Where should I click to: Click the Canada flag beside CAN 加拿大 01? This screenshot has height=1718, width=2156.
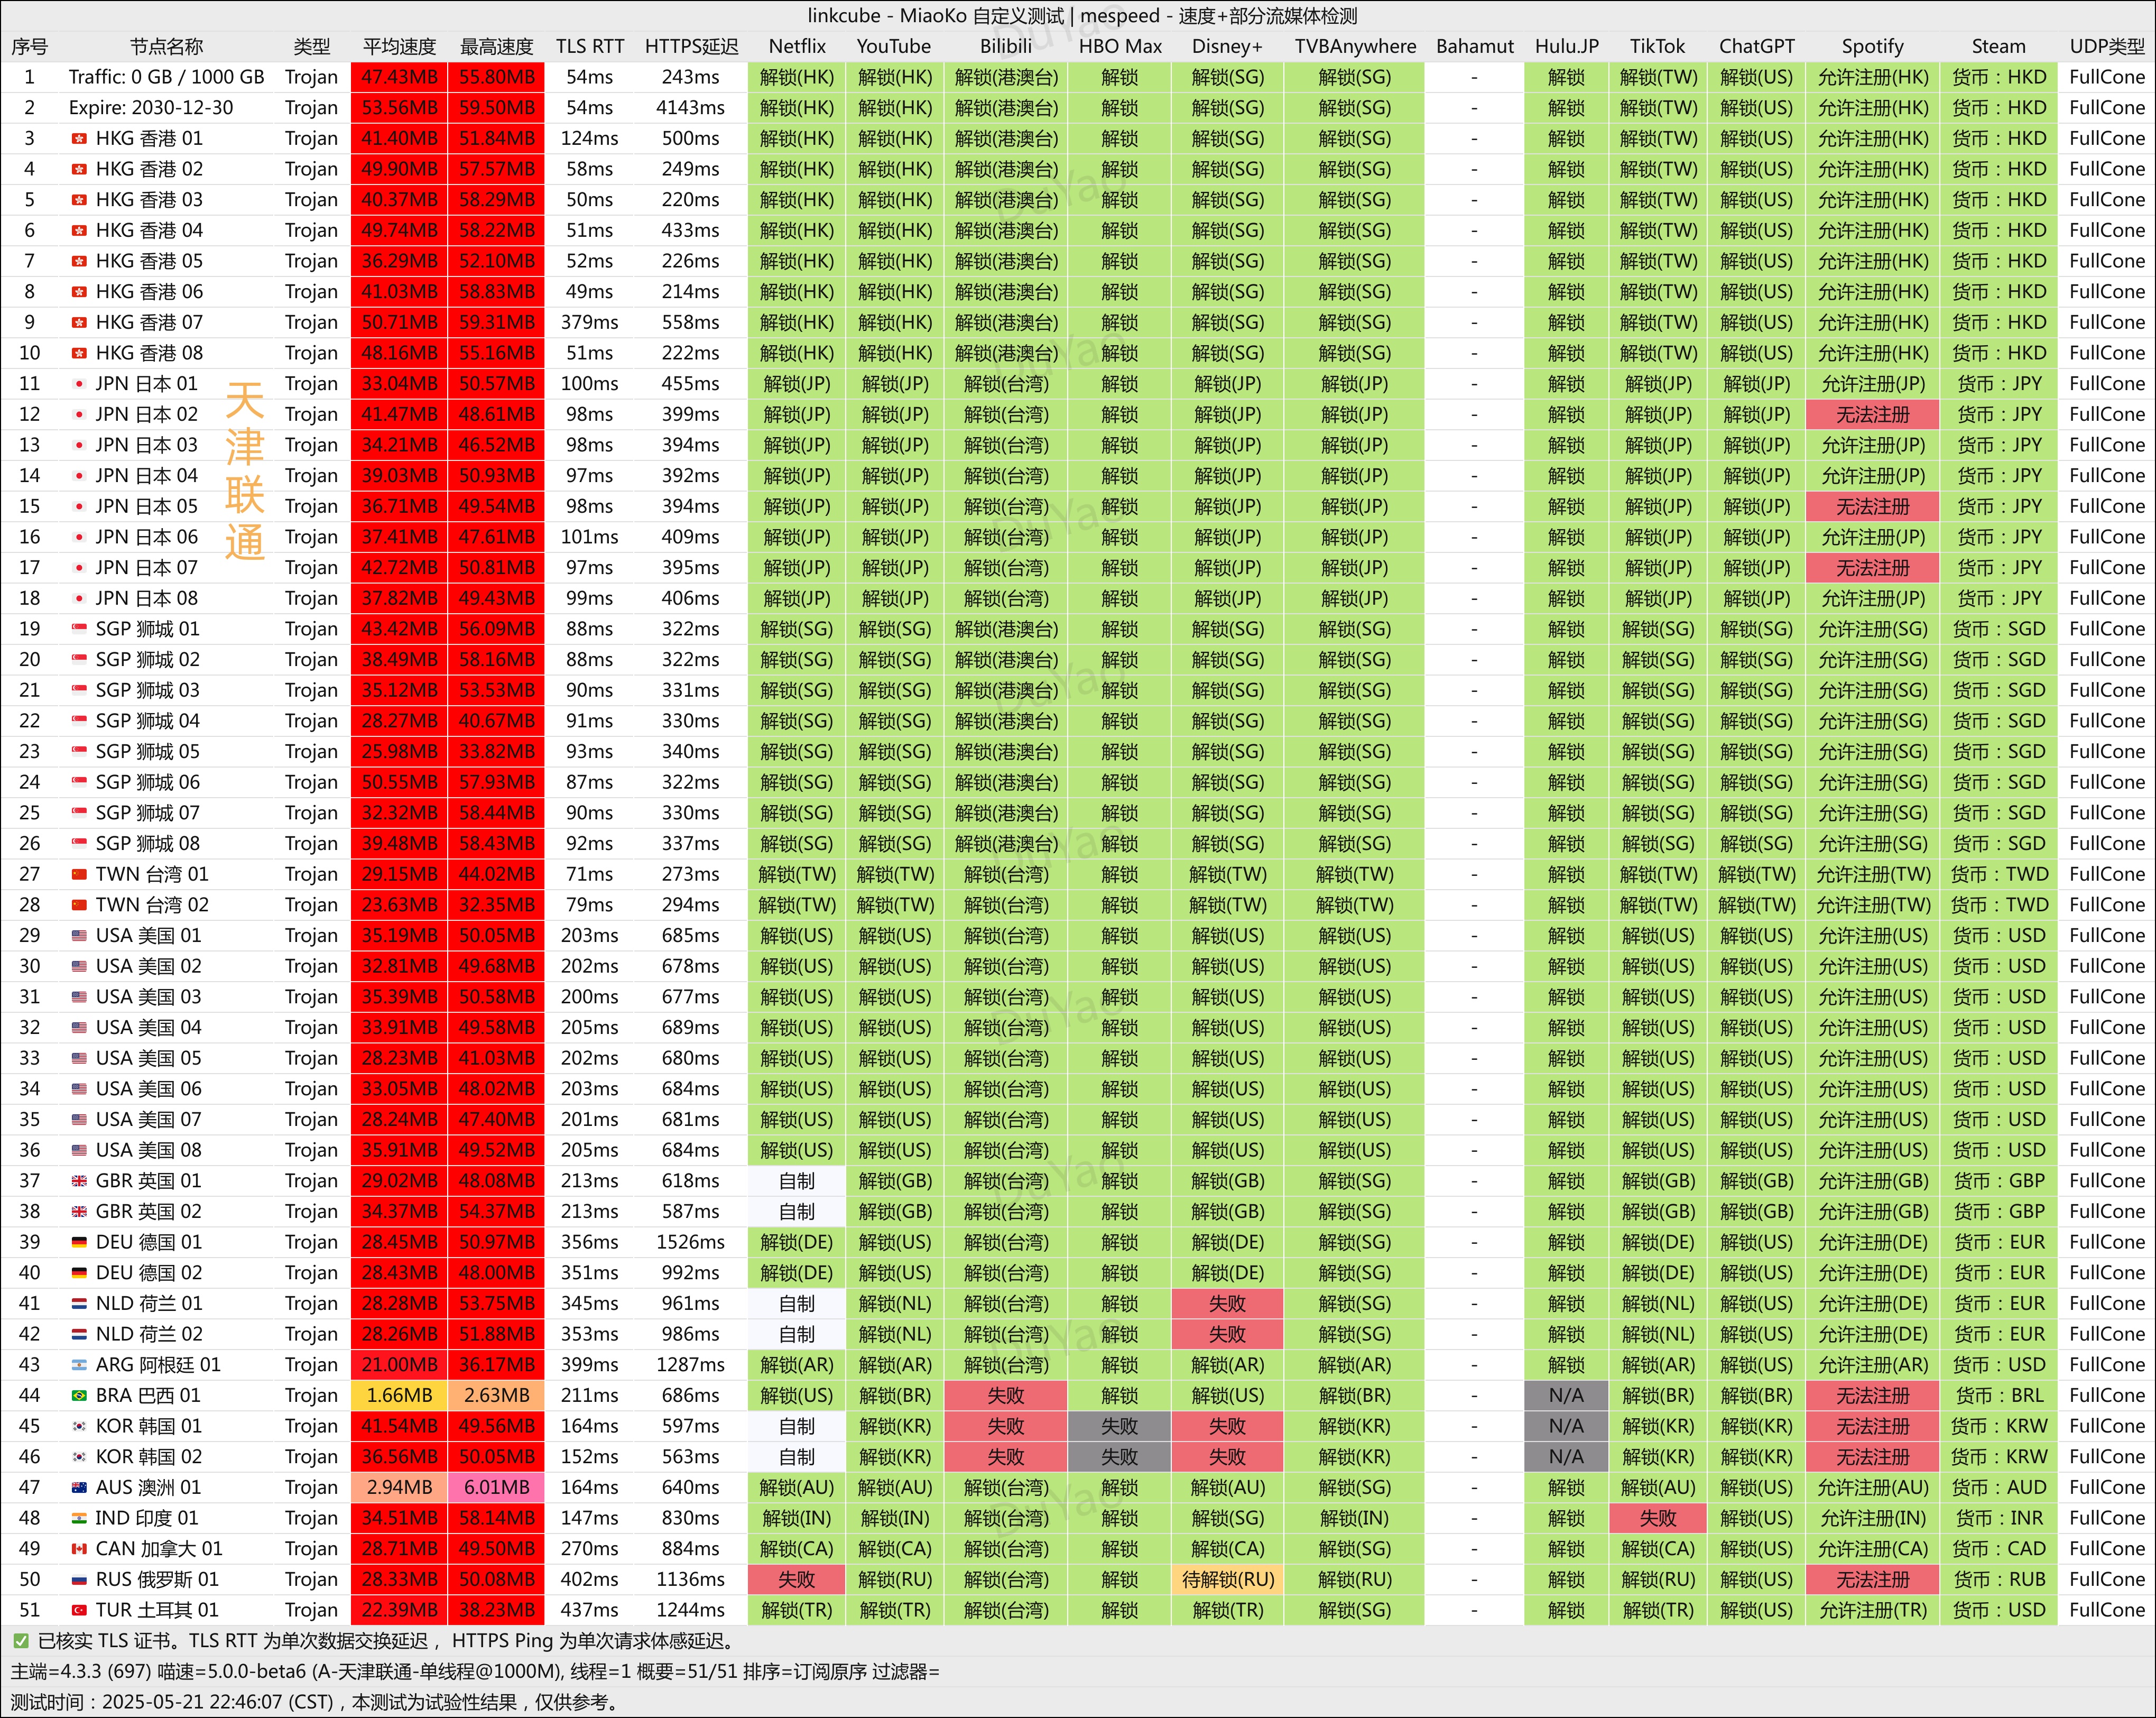79,1549
